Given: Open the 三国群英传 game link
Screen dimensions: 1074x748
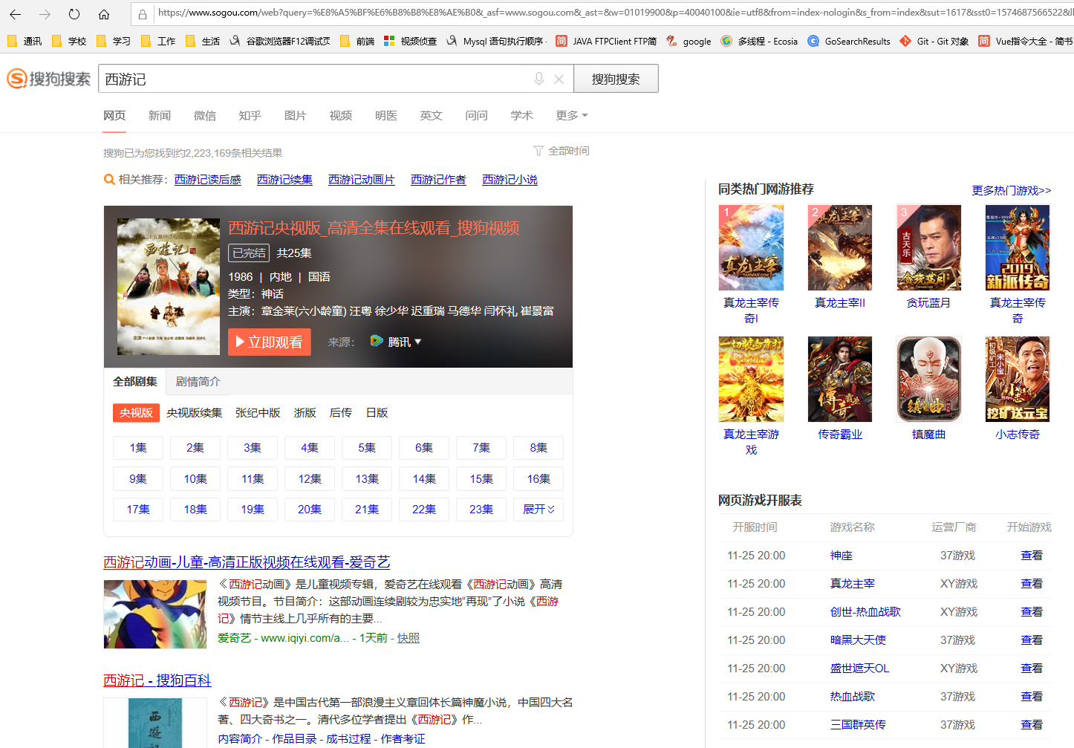Looking at the screenshot, I should pyautogui.click(x=858, y=724).
